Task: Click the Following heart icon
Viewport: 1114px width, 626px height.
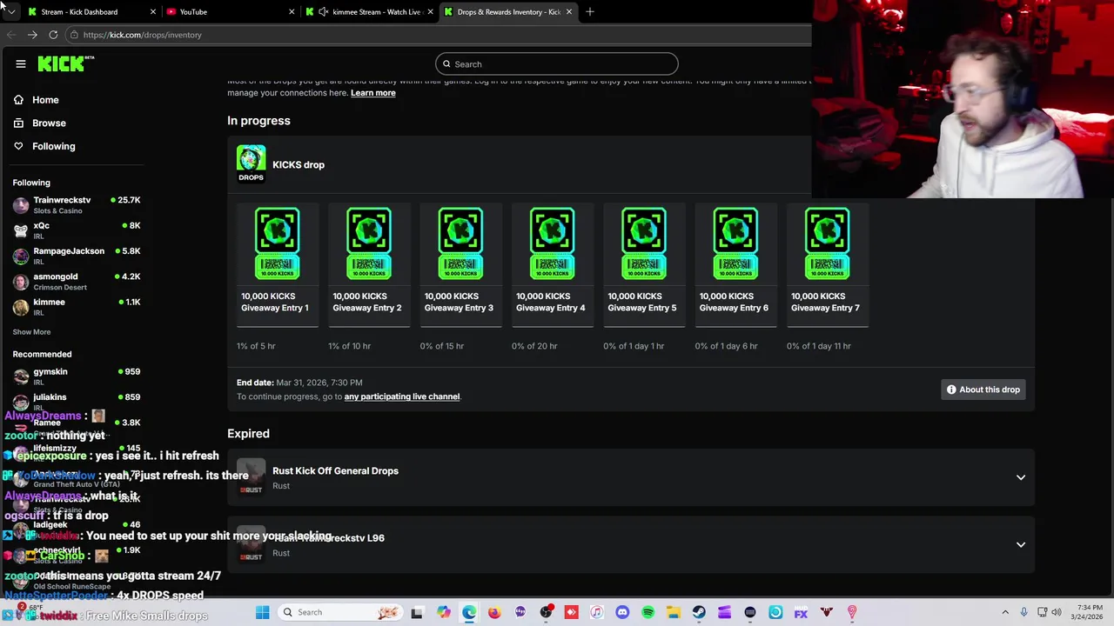Action: [x=18, y=146]
